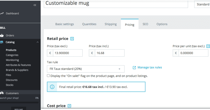The image size is (210, 110).
Task: Open Price per unit help icon
Action: click(208, 46)
